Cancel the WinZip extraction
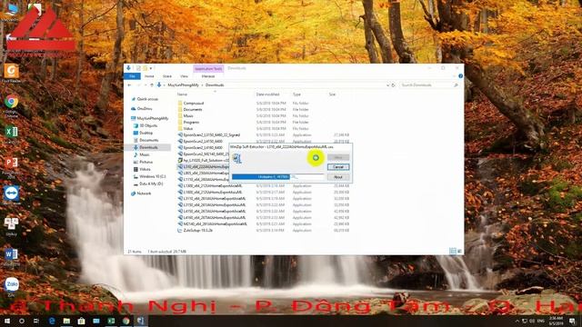Image resolution: width=582 pixels, height=327 pixels. point(338,167)
